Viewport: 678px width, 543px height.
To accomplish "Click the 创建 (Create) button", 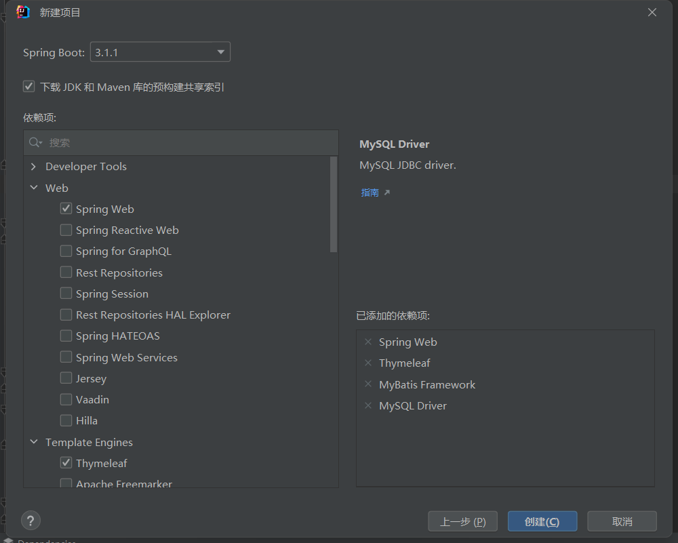I will 542,521.
